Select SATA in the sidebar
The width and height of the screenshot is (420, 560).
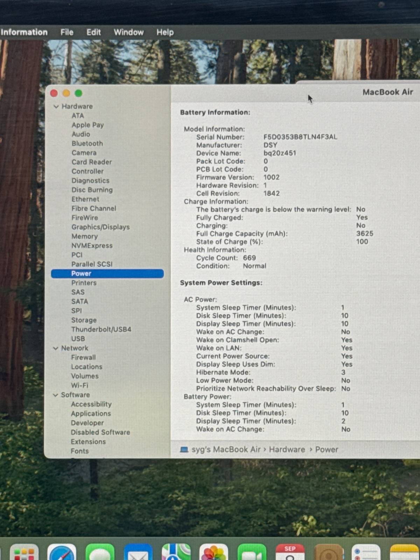(x=80, y=301)
